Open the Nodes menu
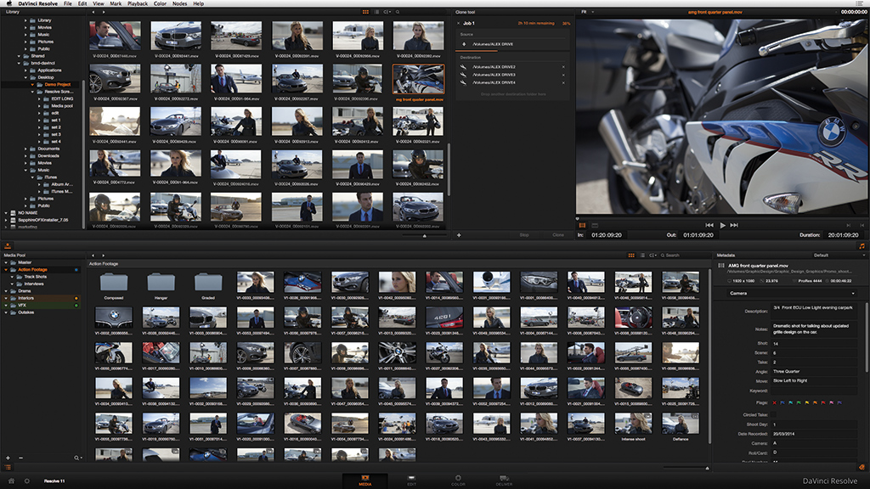 [x=180, y=3]
